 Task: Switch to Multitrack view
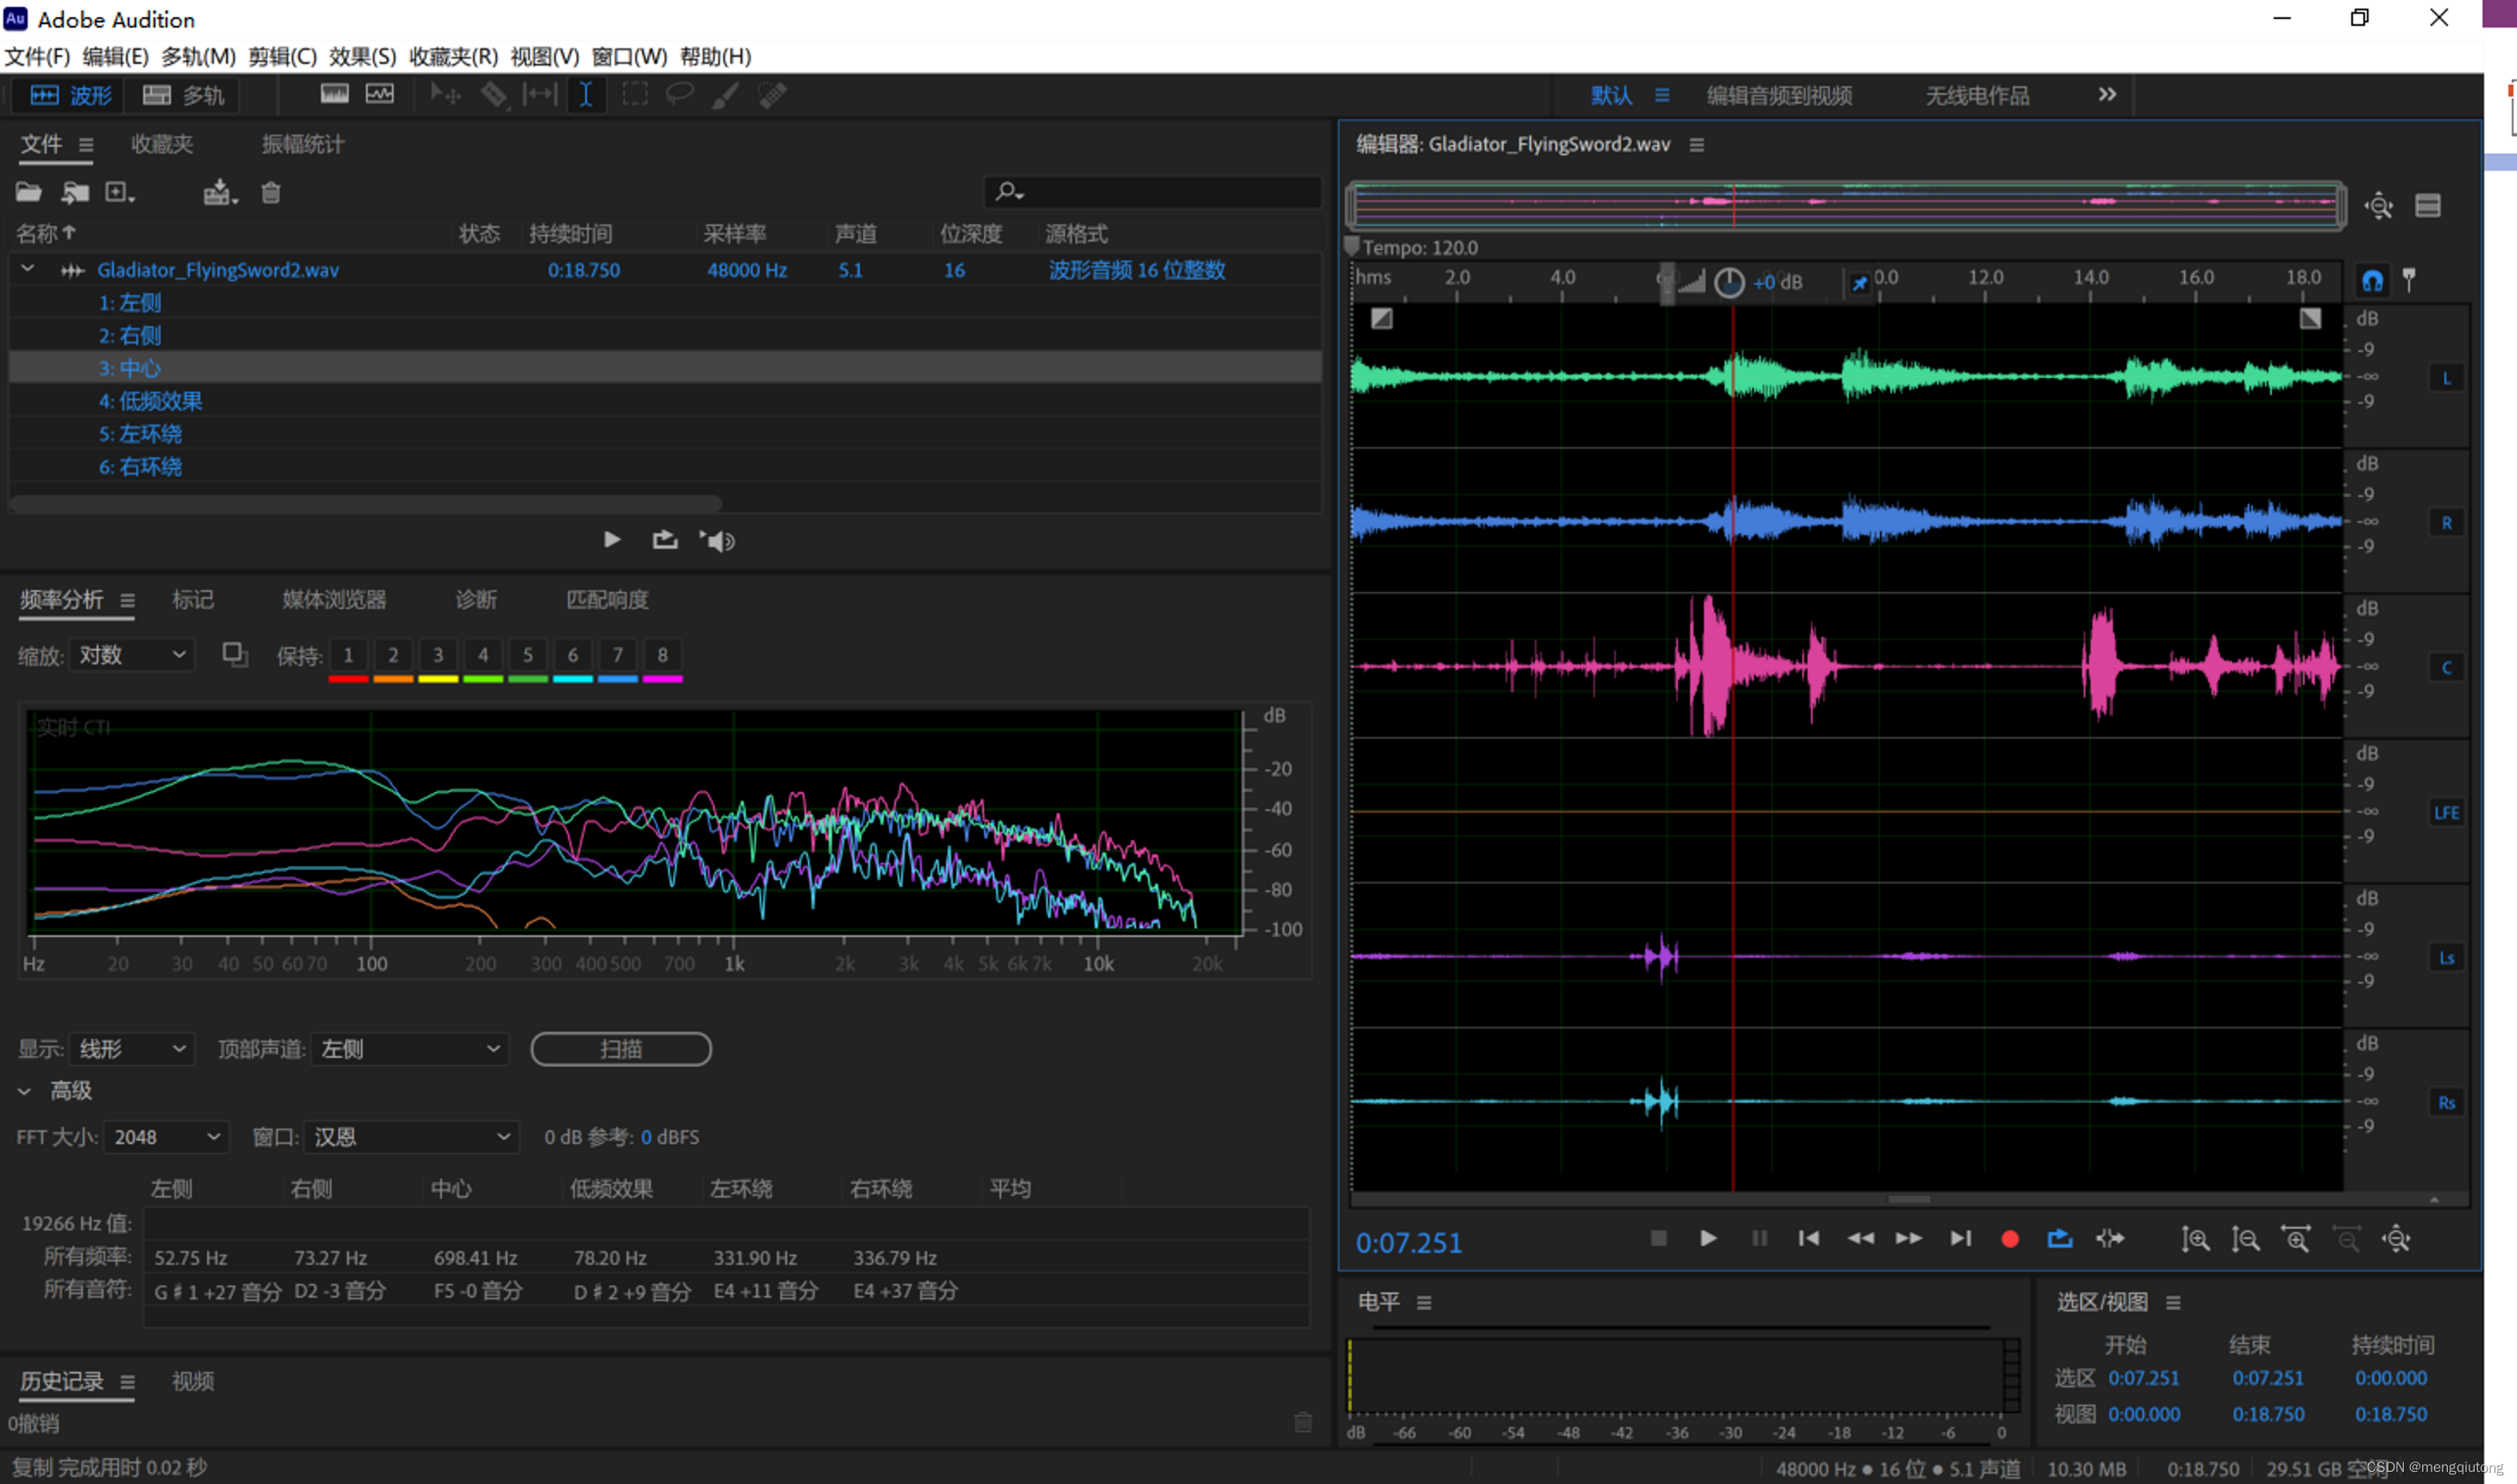tap(184, 95)
